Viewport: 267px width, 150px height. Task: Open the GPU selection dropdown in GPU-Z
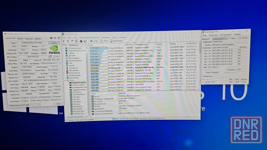point(25,105)
